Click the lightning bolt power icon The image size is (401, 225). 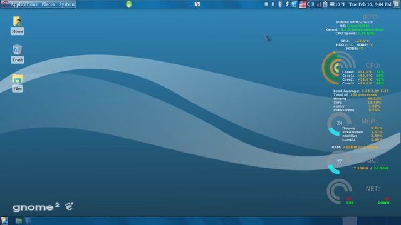(287, 4)
